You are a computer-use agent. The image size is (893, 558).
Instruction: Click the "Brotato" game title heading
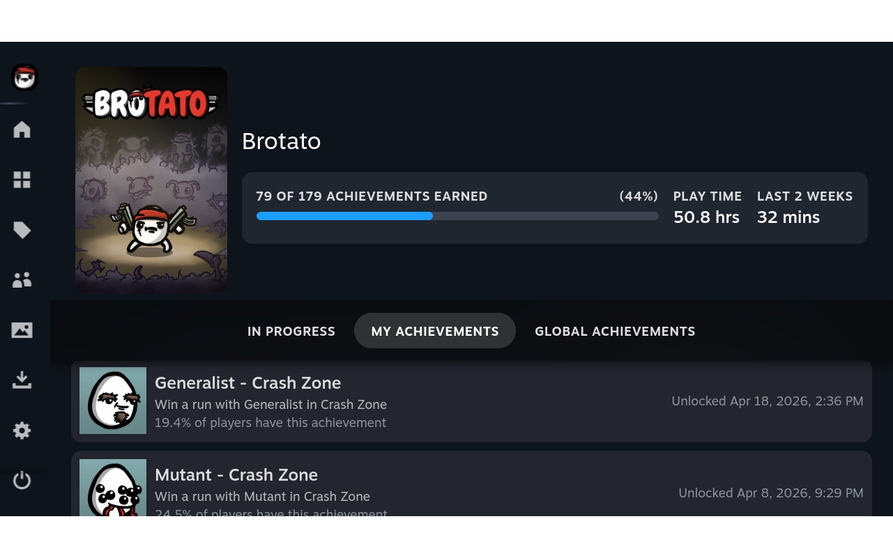[282, 141]
